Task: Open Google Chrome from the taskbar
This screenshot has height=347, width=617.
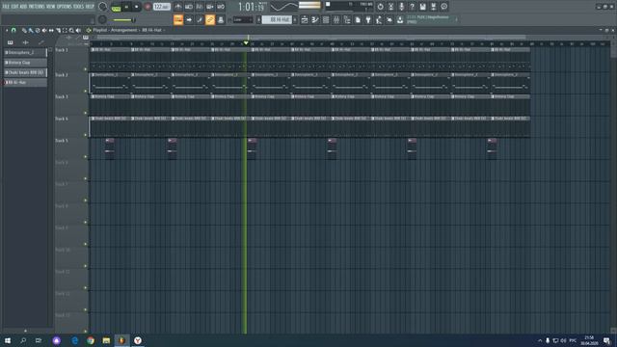Action: click(x=91, y=340)
